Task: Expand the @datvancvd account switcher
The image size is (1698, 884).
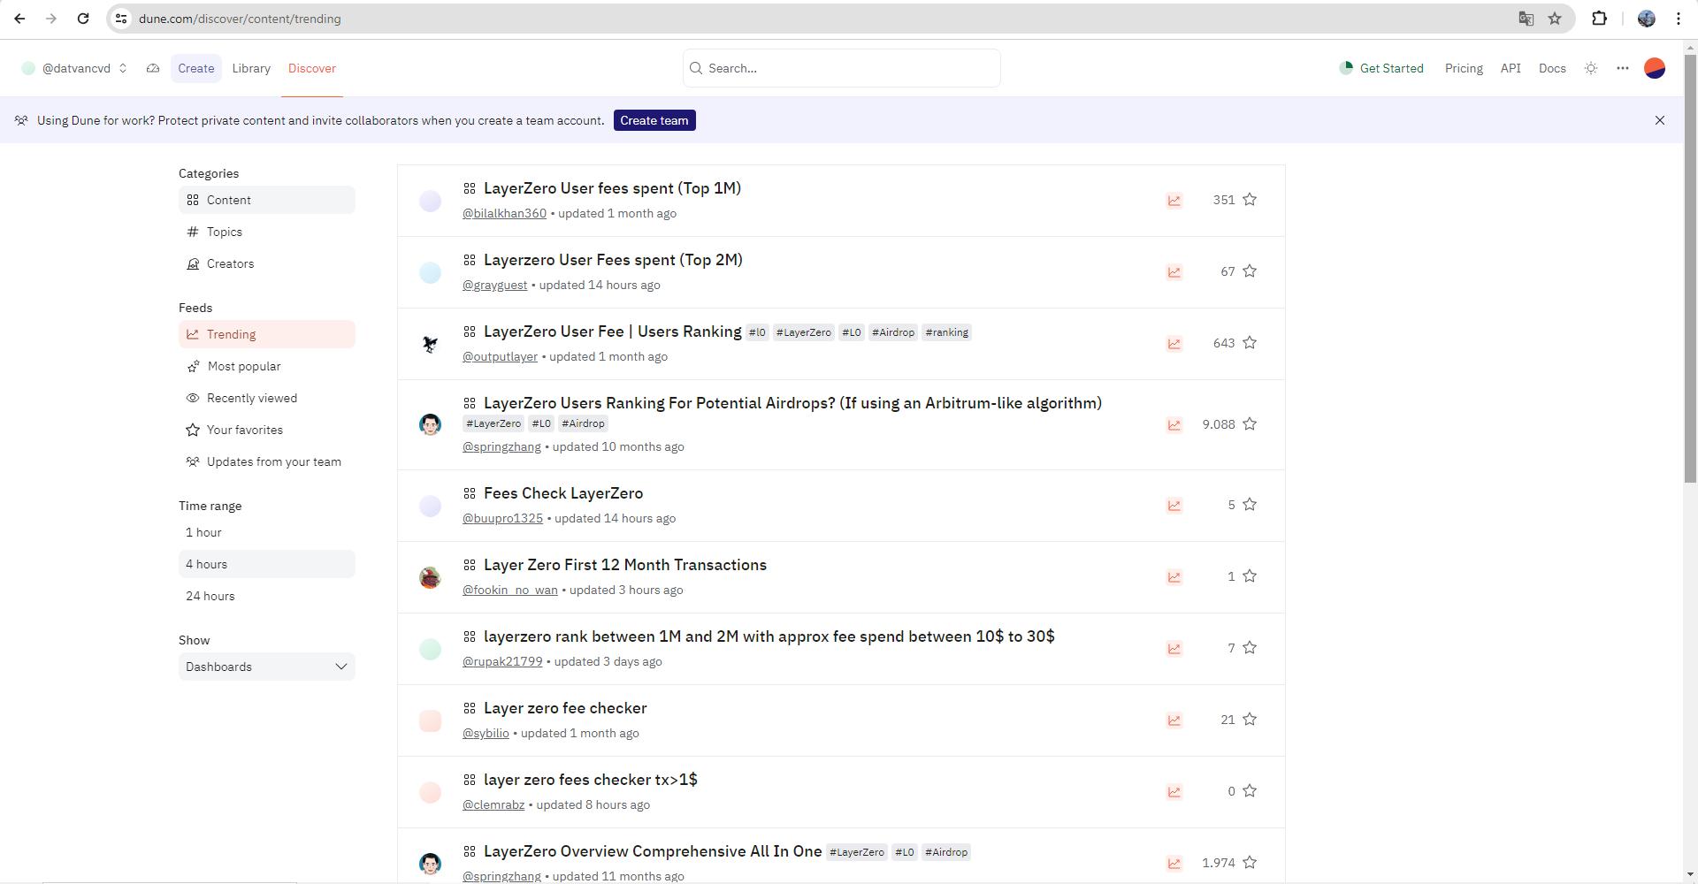Action: [74, 68]
